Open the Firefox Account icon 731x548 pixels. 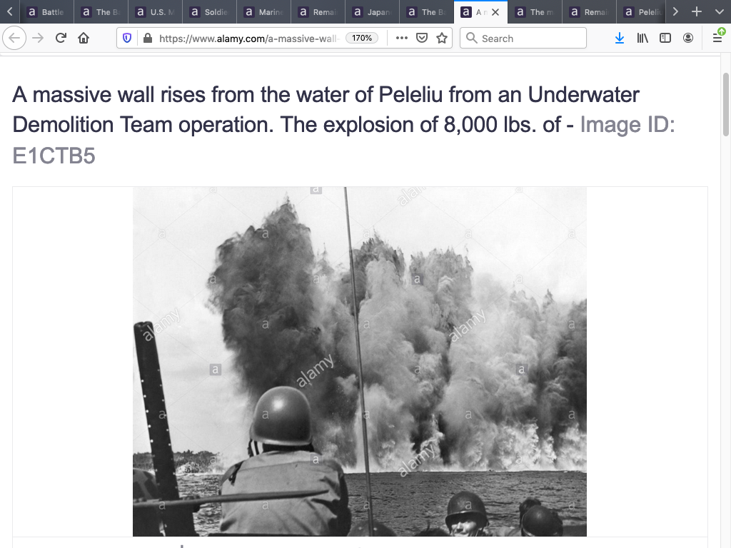click(688, 38)
